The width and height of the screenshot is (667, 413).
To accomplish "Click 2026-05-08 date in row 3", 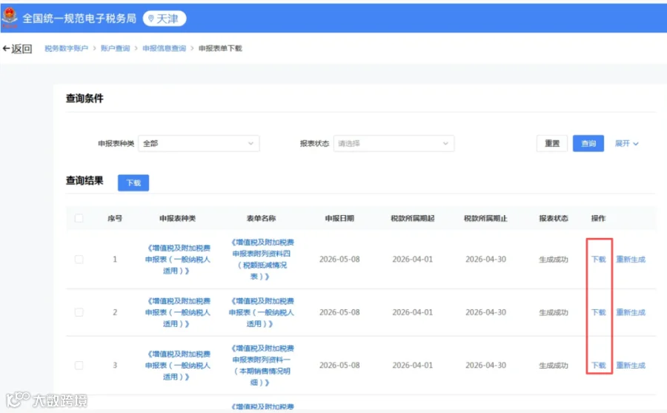I will click(x=339, y=366).
